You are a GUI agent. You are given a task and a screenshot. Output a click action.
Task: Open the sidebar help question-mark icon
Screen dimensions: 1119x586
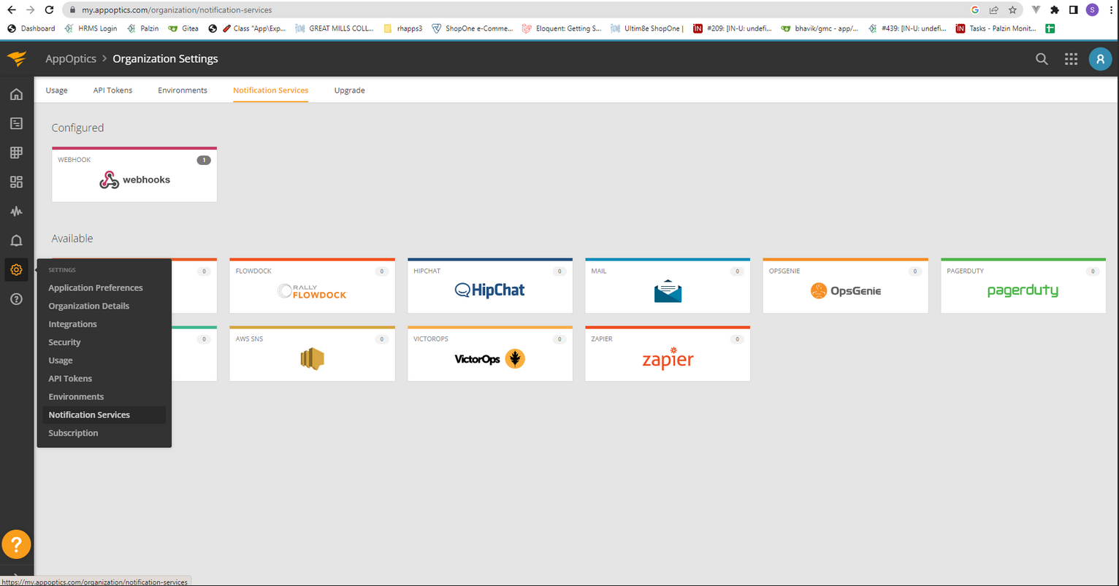(16, 298)
